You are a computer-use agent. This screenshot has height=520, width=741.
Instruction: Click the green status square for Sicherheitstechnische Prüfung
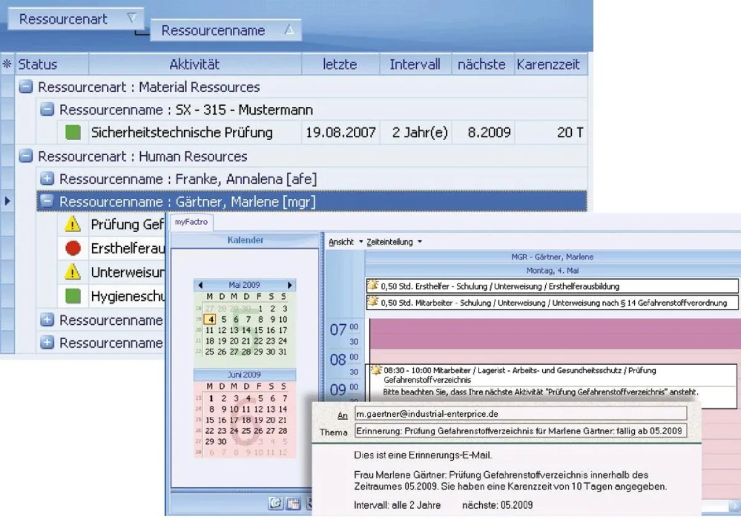pyautogui.click(x=73, y=132)
